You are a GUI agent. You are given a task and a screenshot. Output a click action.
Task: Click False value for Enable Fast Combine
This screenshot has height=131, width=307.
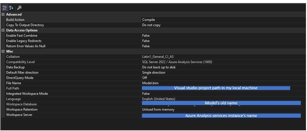[146, 36]
